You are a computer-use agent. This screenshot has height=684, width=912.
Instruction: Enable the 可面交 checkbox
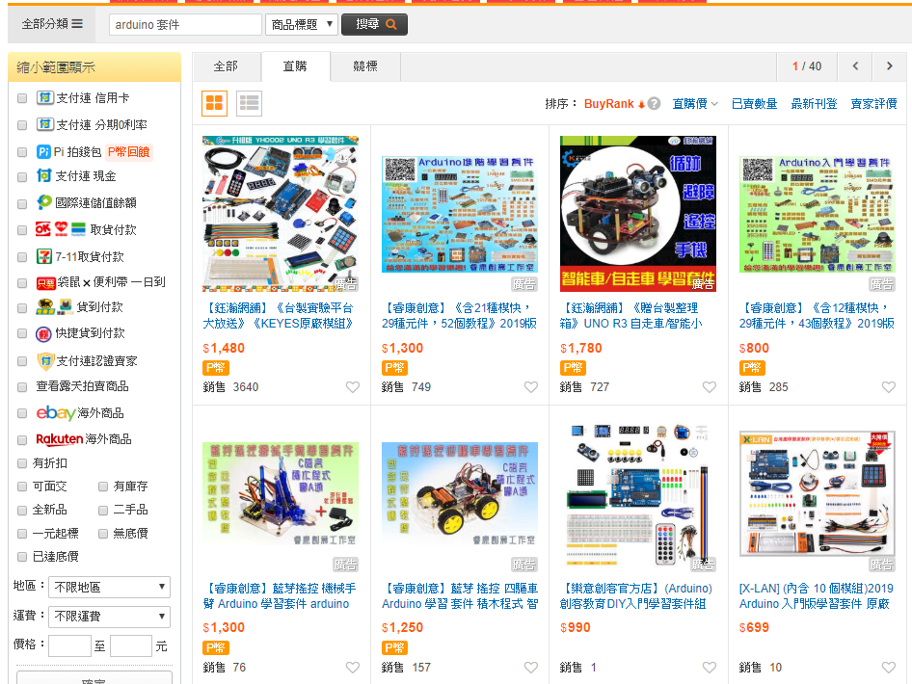22,486
